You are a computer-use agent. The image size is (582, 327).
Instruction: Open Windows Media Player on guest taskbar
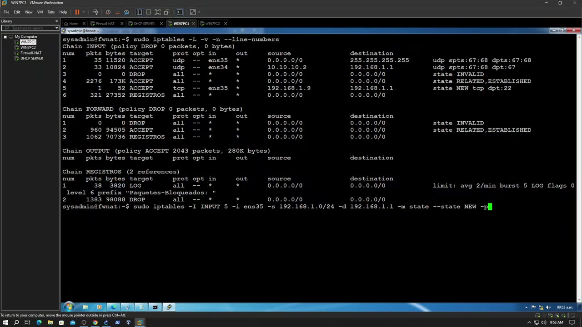click(99, 307)
